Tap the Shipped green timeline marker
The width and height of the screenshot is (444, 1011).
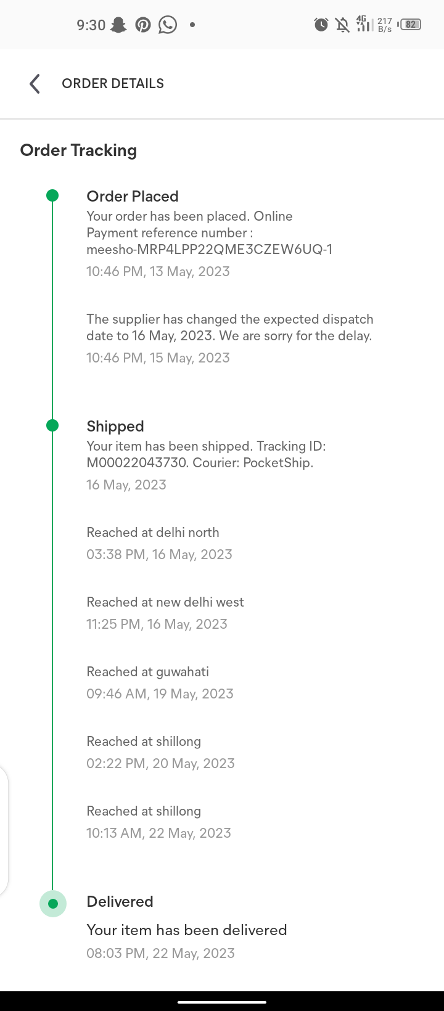tap(52, 425)
